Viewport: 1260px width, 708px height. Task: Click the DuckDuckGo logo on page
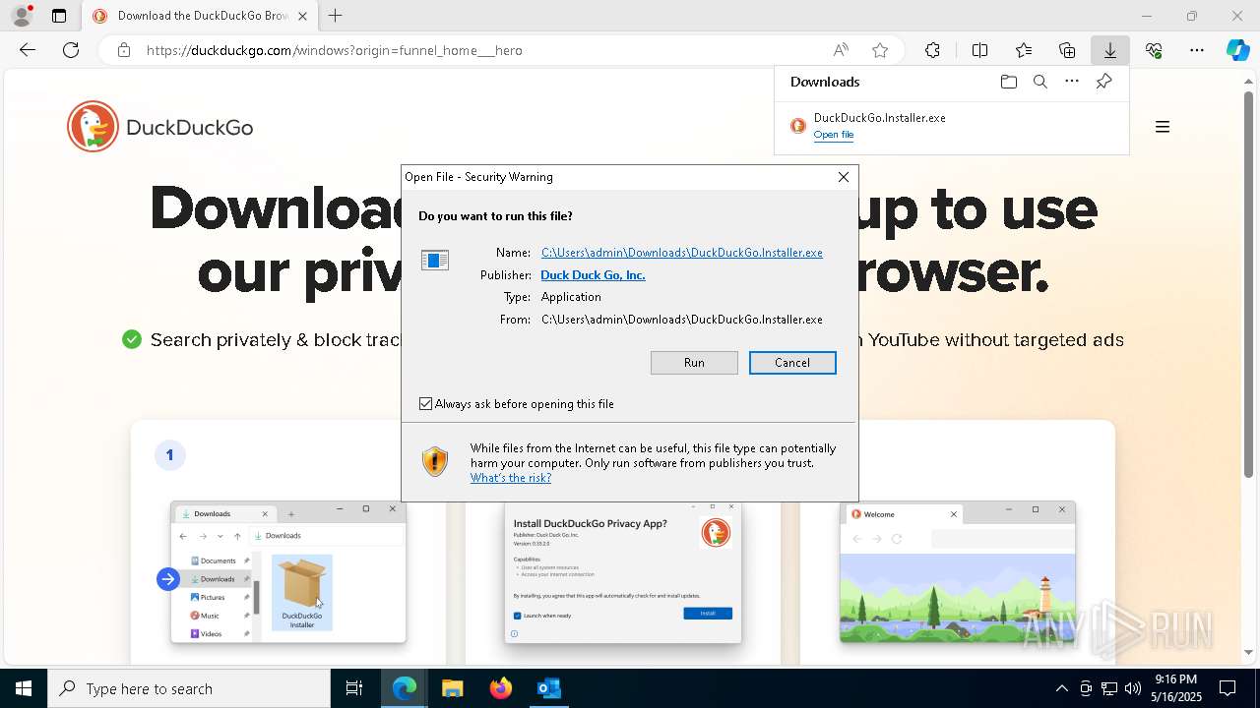click(x=160, y=127)
